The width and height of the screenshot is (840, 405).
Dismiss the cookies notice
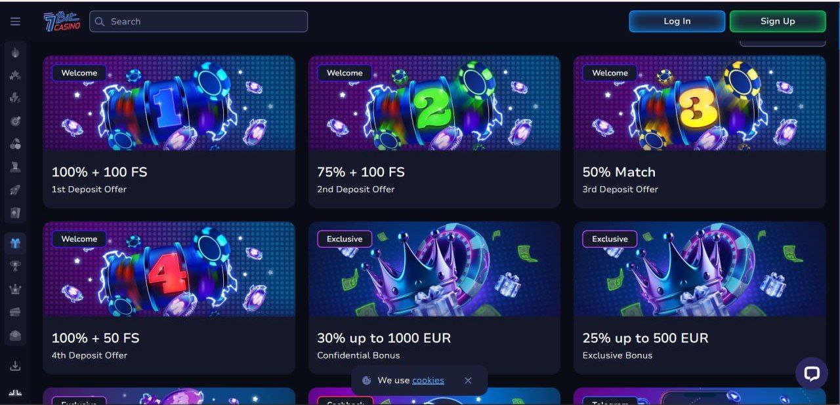pyautogui.click(x=468, y=380)
